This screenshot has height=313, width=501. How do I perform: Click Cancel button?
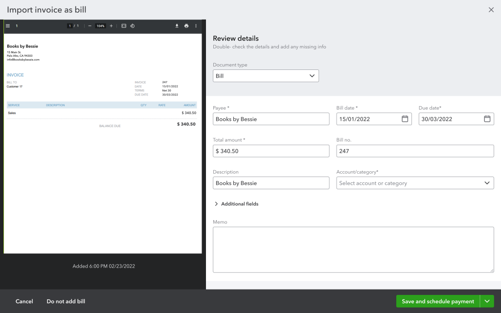[24, 301]
